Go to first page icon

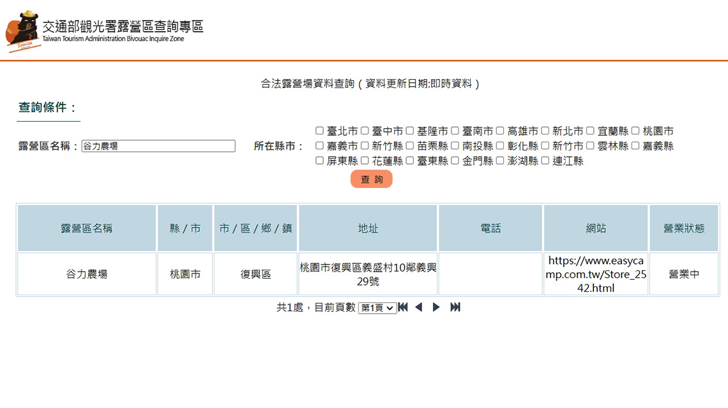click(403, 307)
